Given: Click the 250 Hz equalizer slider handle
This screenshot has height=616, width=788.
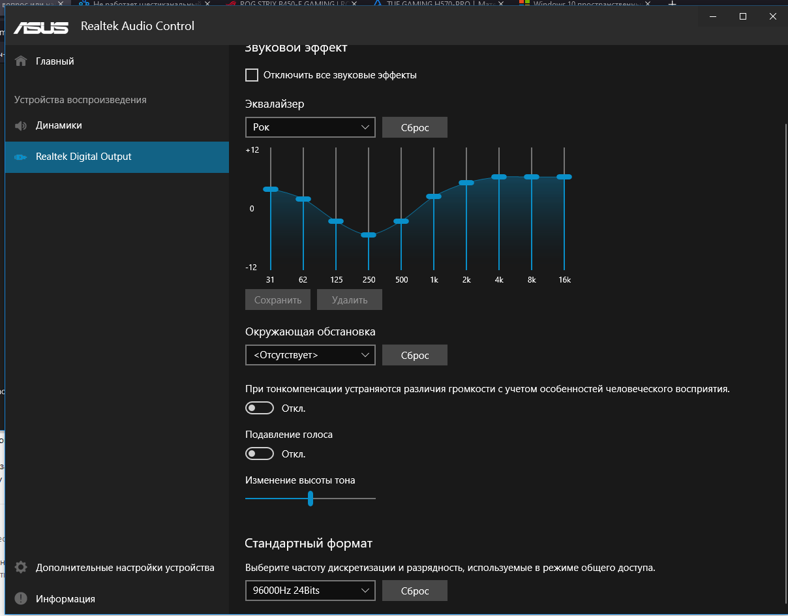Looking at the screenshot, I should (x=369, y=235).
